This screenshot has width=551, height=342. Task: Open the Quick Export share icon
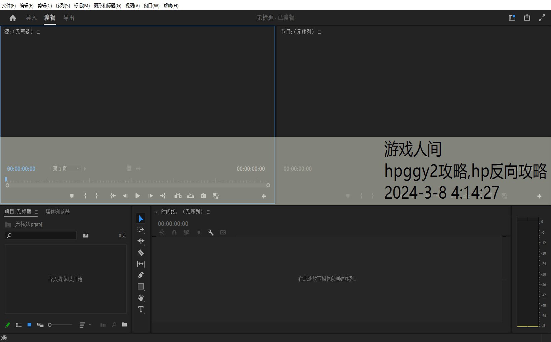click(527, 17)
